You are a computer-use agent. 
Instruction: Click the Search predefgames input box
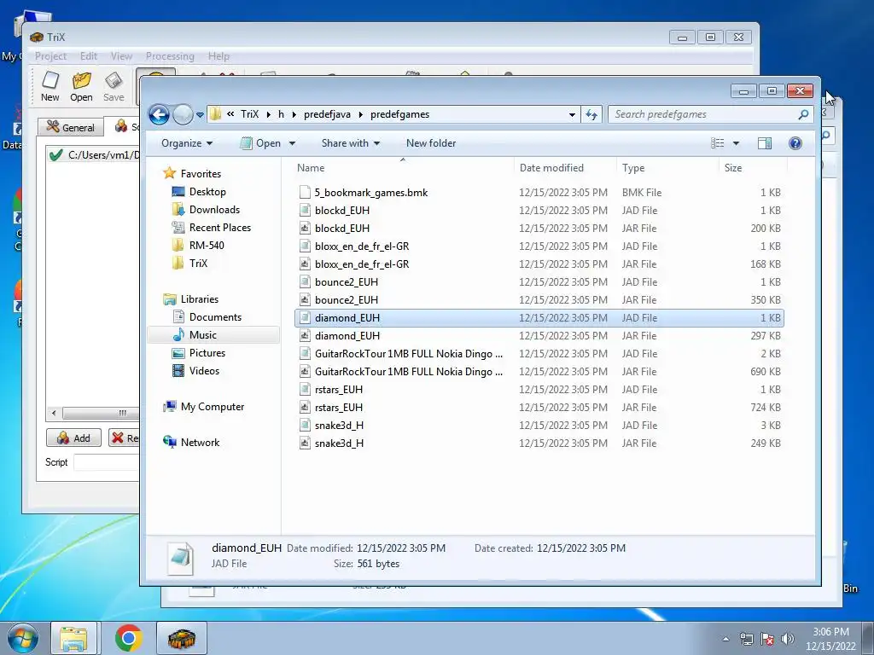(x=703, y=114)
